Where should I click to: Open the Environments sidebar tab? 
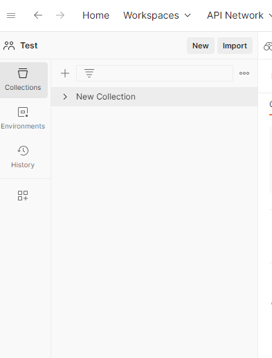pos(23,118)
